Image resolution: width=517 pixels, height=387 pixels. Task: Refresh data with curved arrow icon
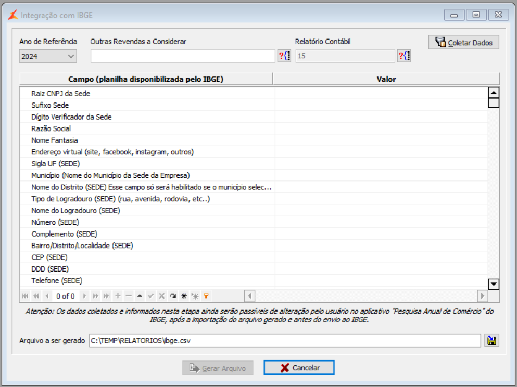(173, 296)
